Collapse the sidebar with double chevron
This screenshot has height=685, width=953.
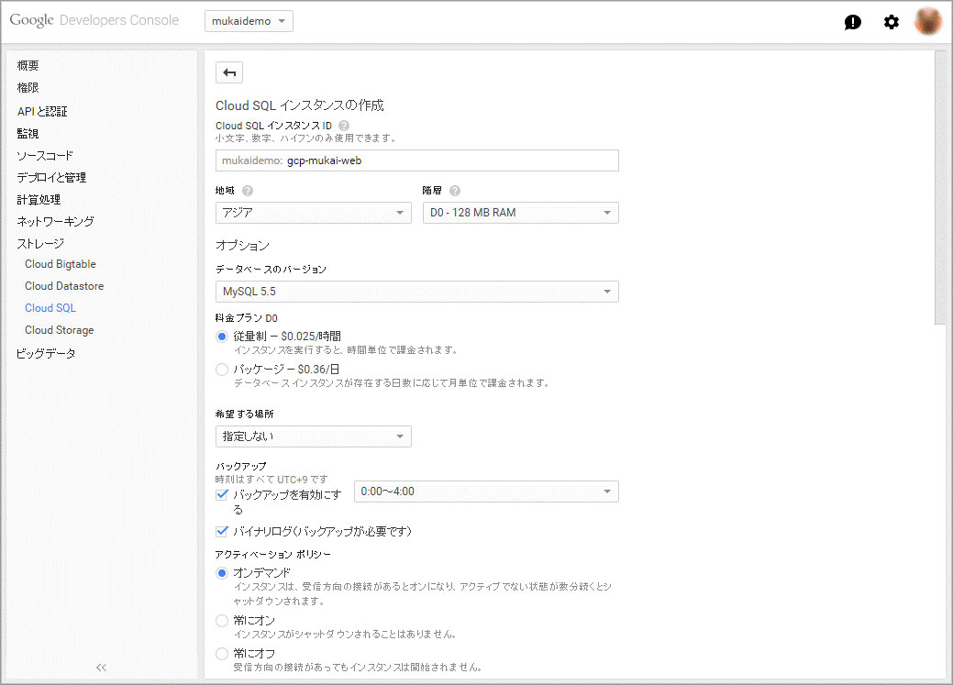point(101,668)
